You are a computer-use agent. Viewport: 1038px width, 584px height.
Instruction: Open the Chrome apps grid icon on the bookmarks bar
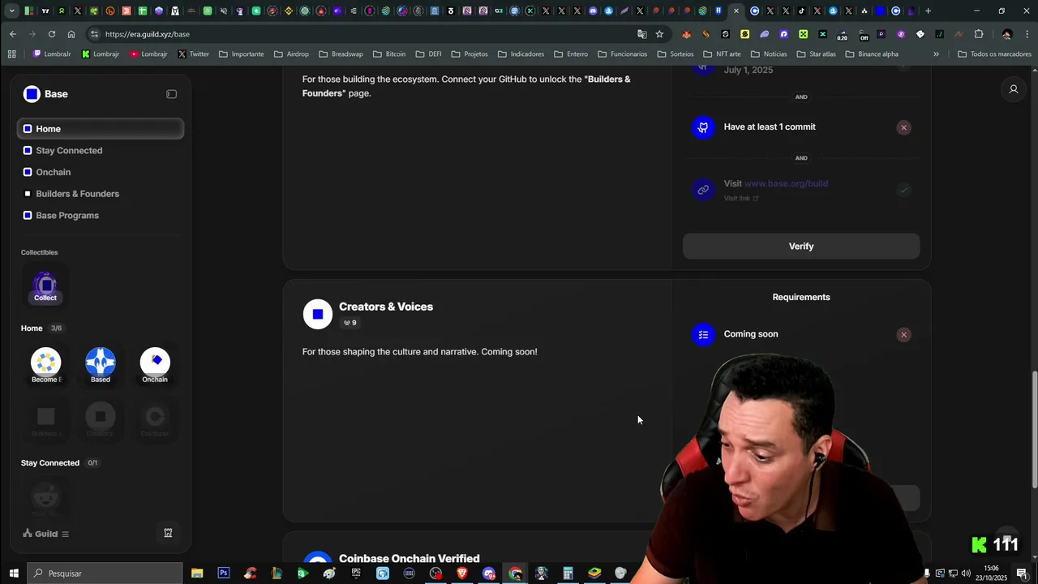[11, 54]
